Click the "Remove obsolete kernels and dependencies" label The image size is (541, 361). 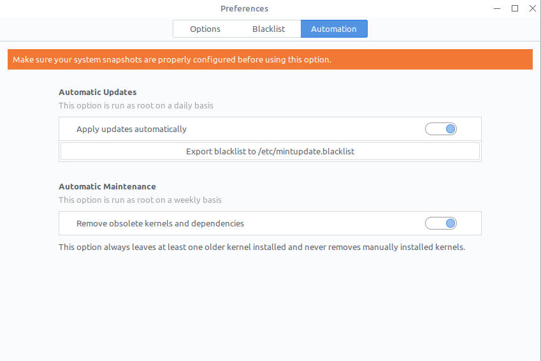tap(160, 223)
